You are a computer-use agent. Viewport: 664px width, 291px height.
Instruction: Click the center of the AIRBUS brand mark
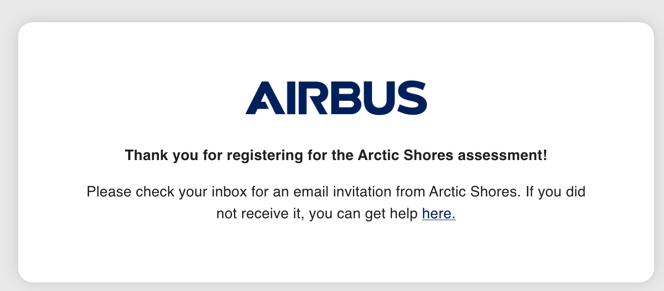click(335, 97)
